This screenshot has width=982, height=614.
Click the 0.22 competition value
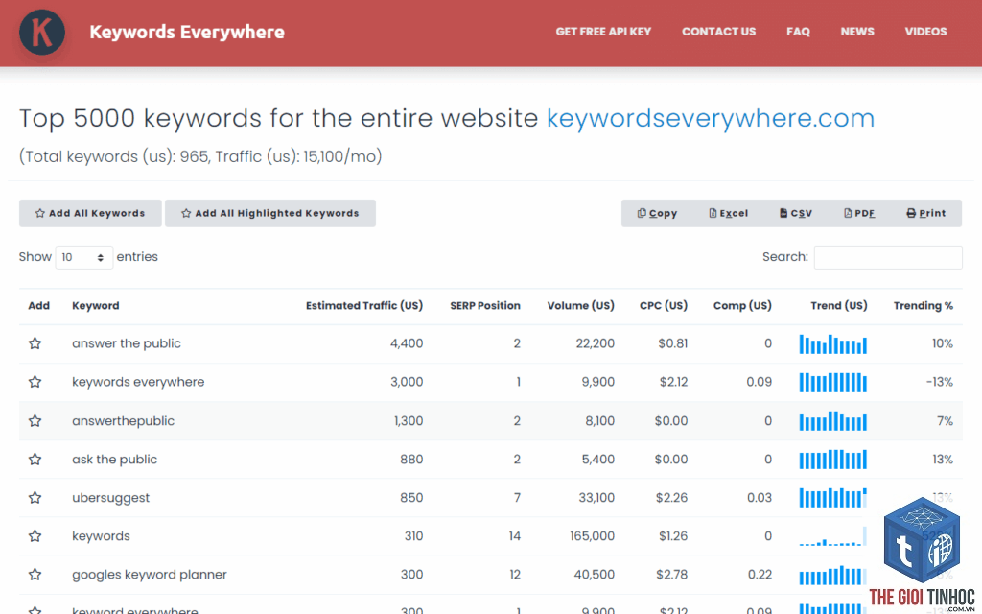(x=760, y=575)
